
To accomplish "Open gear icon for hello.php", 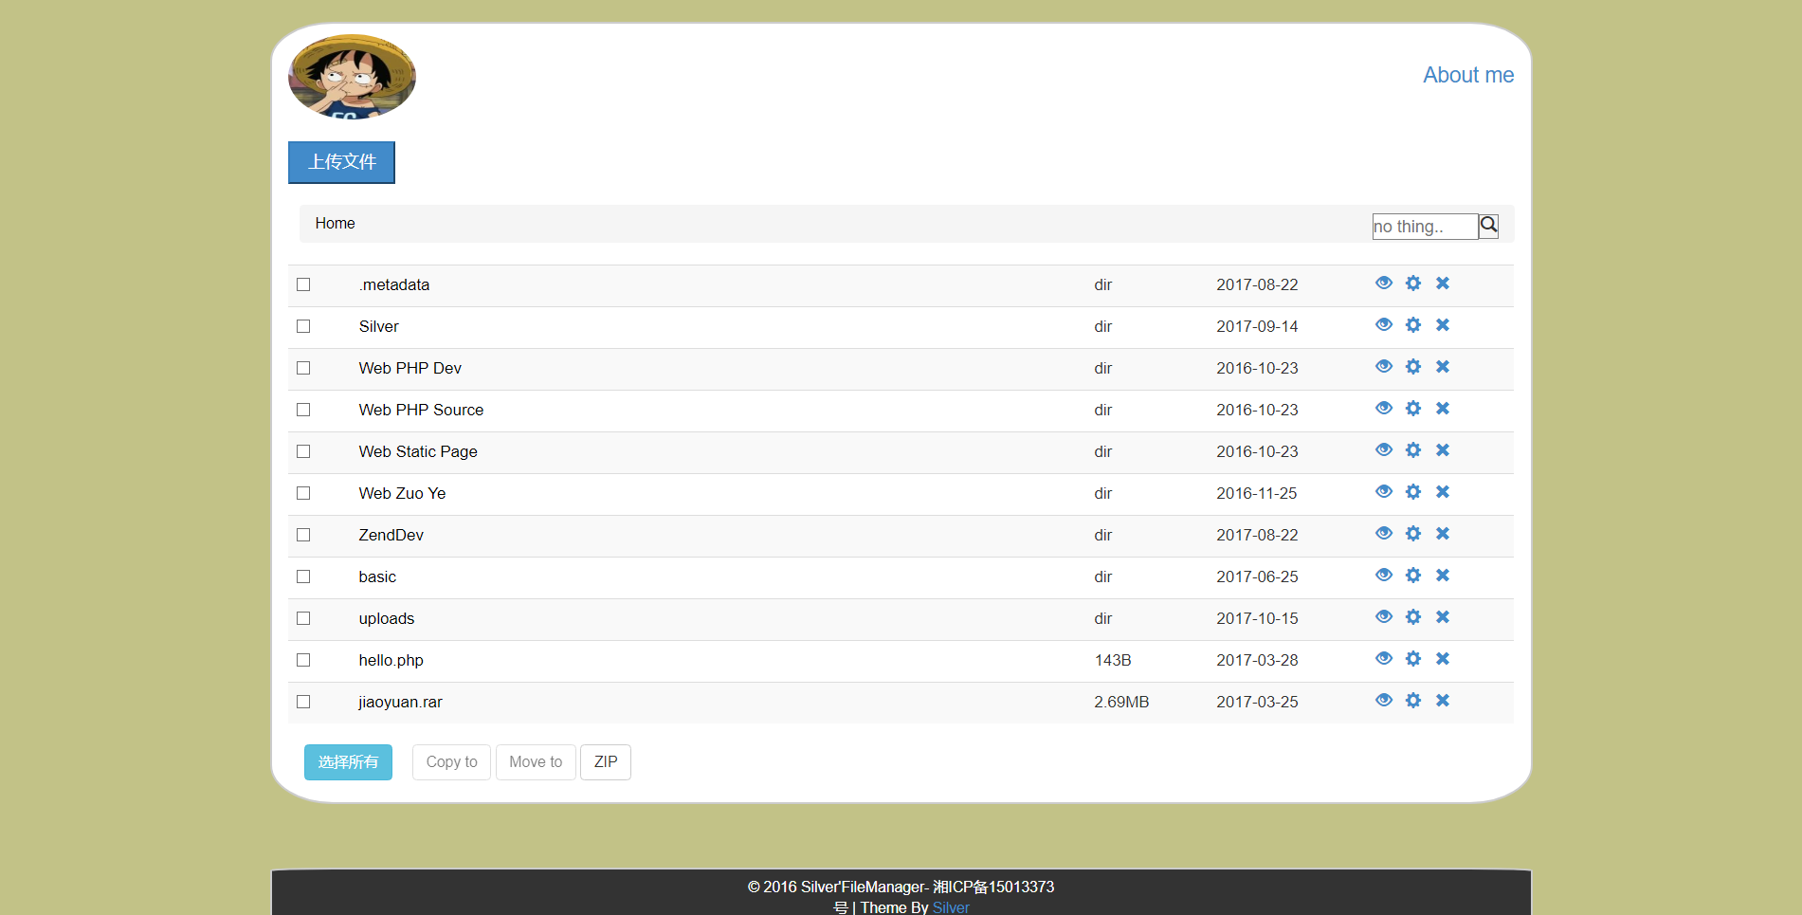I will pos(1413,659).
